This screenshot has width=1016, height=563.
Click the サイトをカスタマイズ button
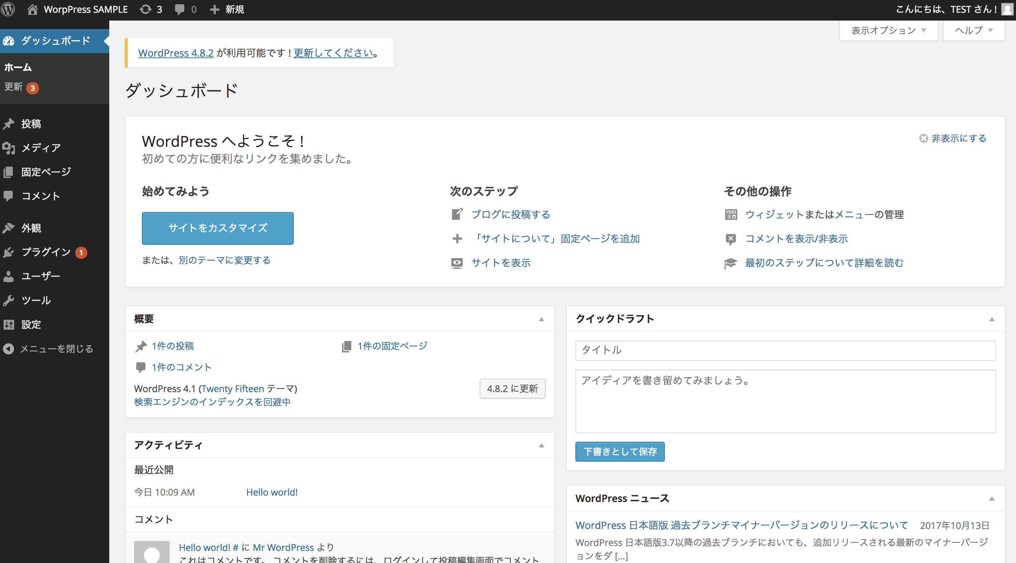pos(217,228)
